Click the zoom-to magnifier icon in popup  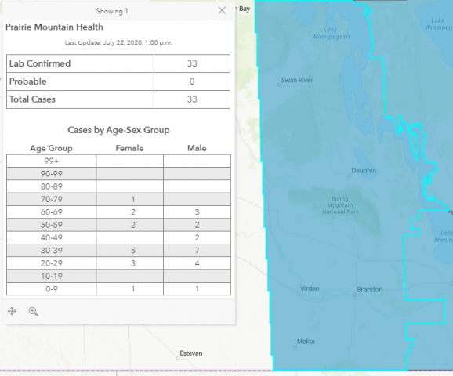pos(34,312)
